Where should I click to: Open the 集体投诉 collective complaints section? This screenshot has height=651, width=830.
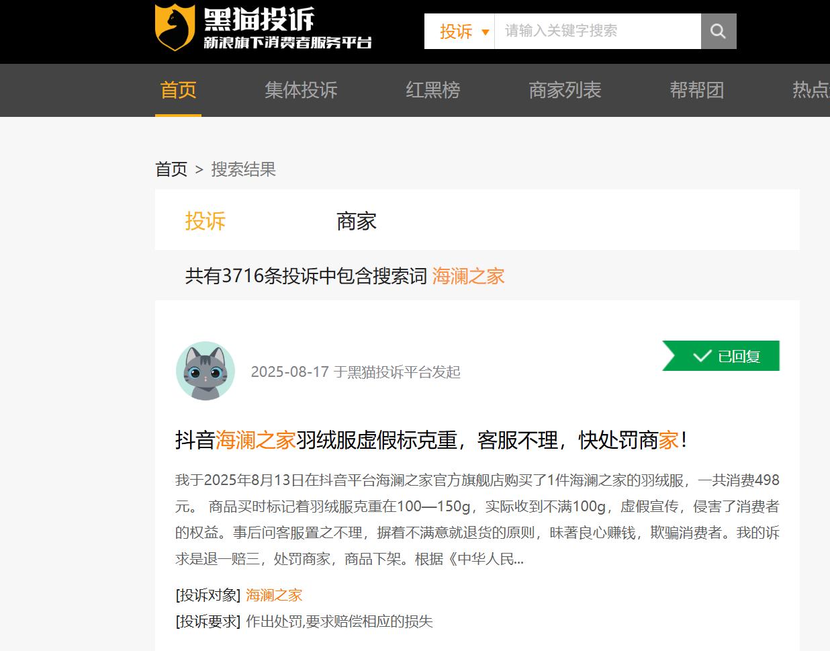coord(301,91)
